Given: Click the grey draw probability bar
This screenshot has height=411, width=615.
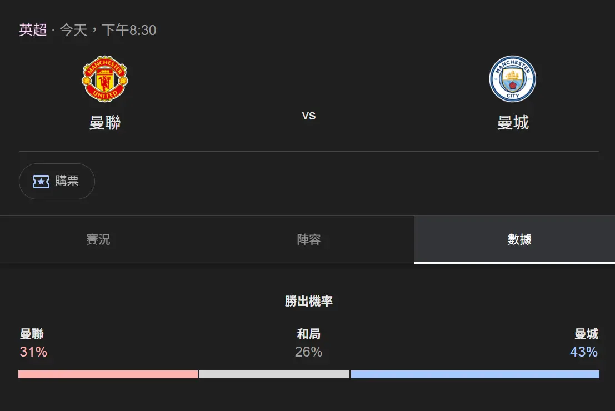Looking at the screenshot, I should point(274,374).
